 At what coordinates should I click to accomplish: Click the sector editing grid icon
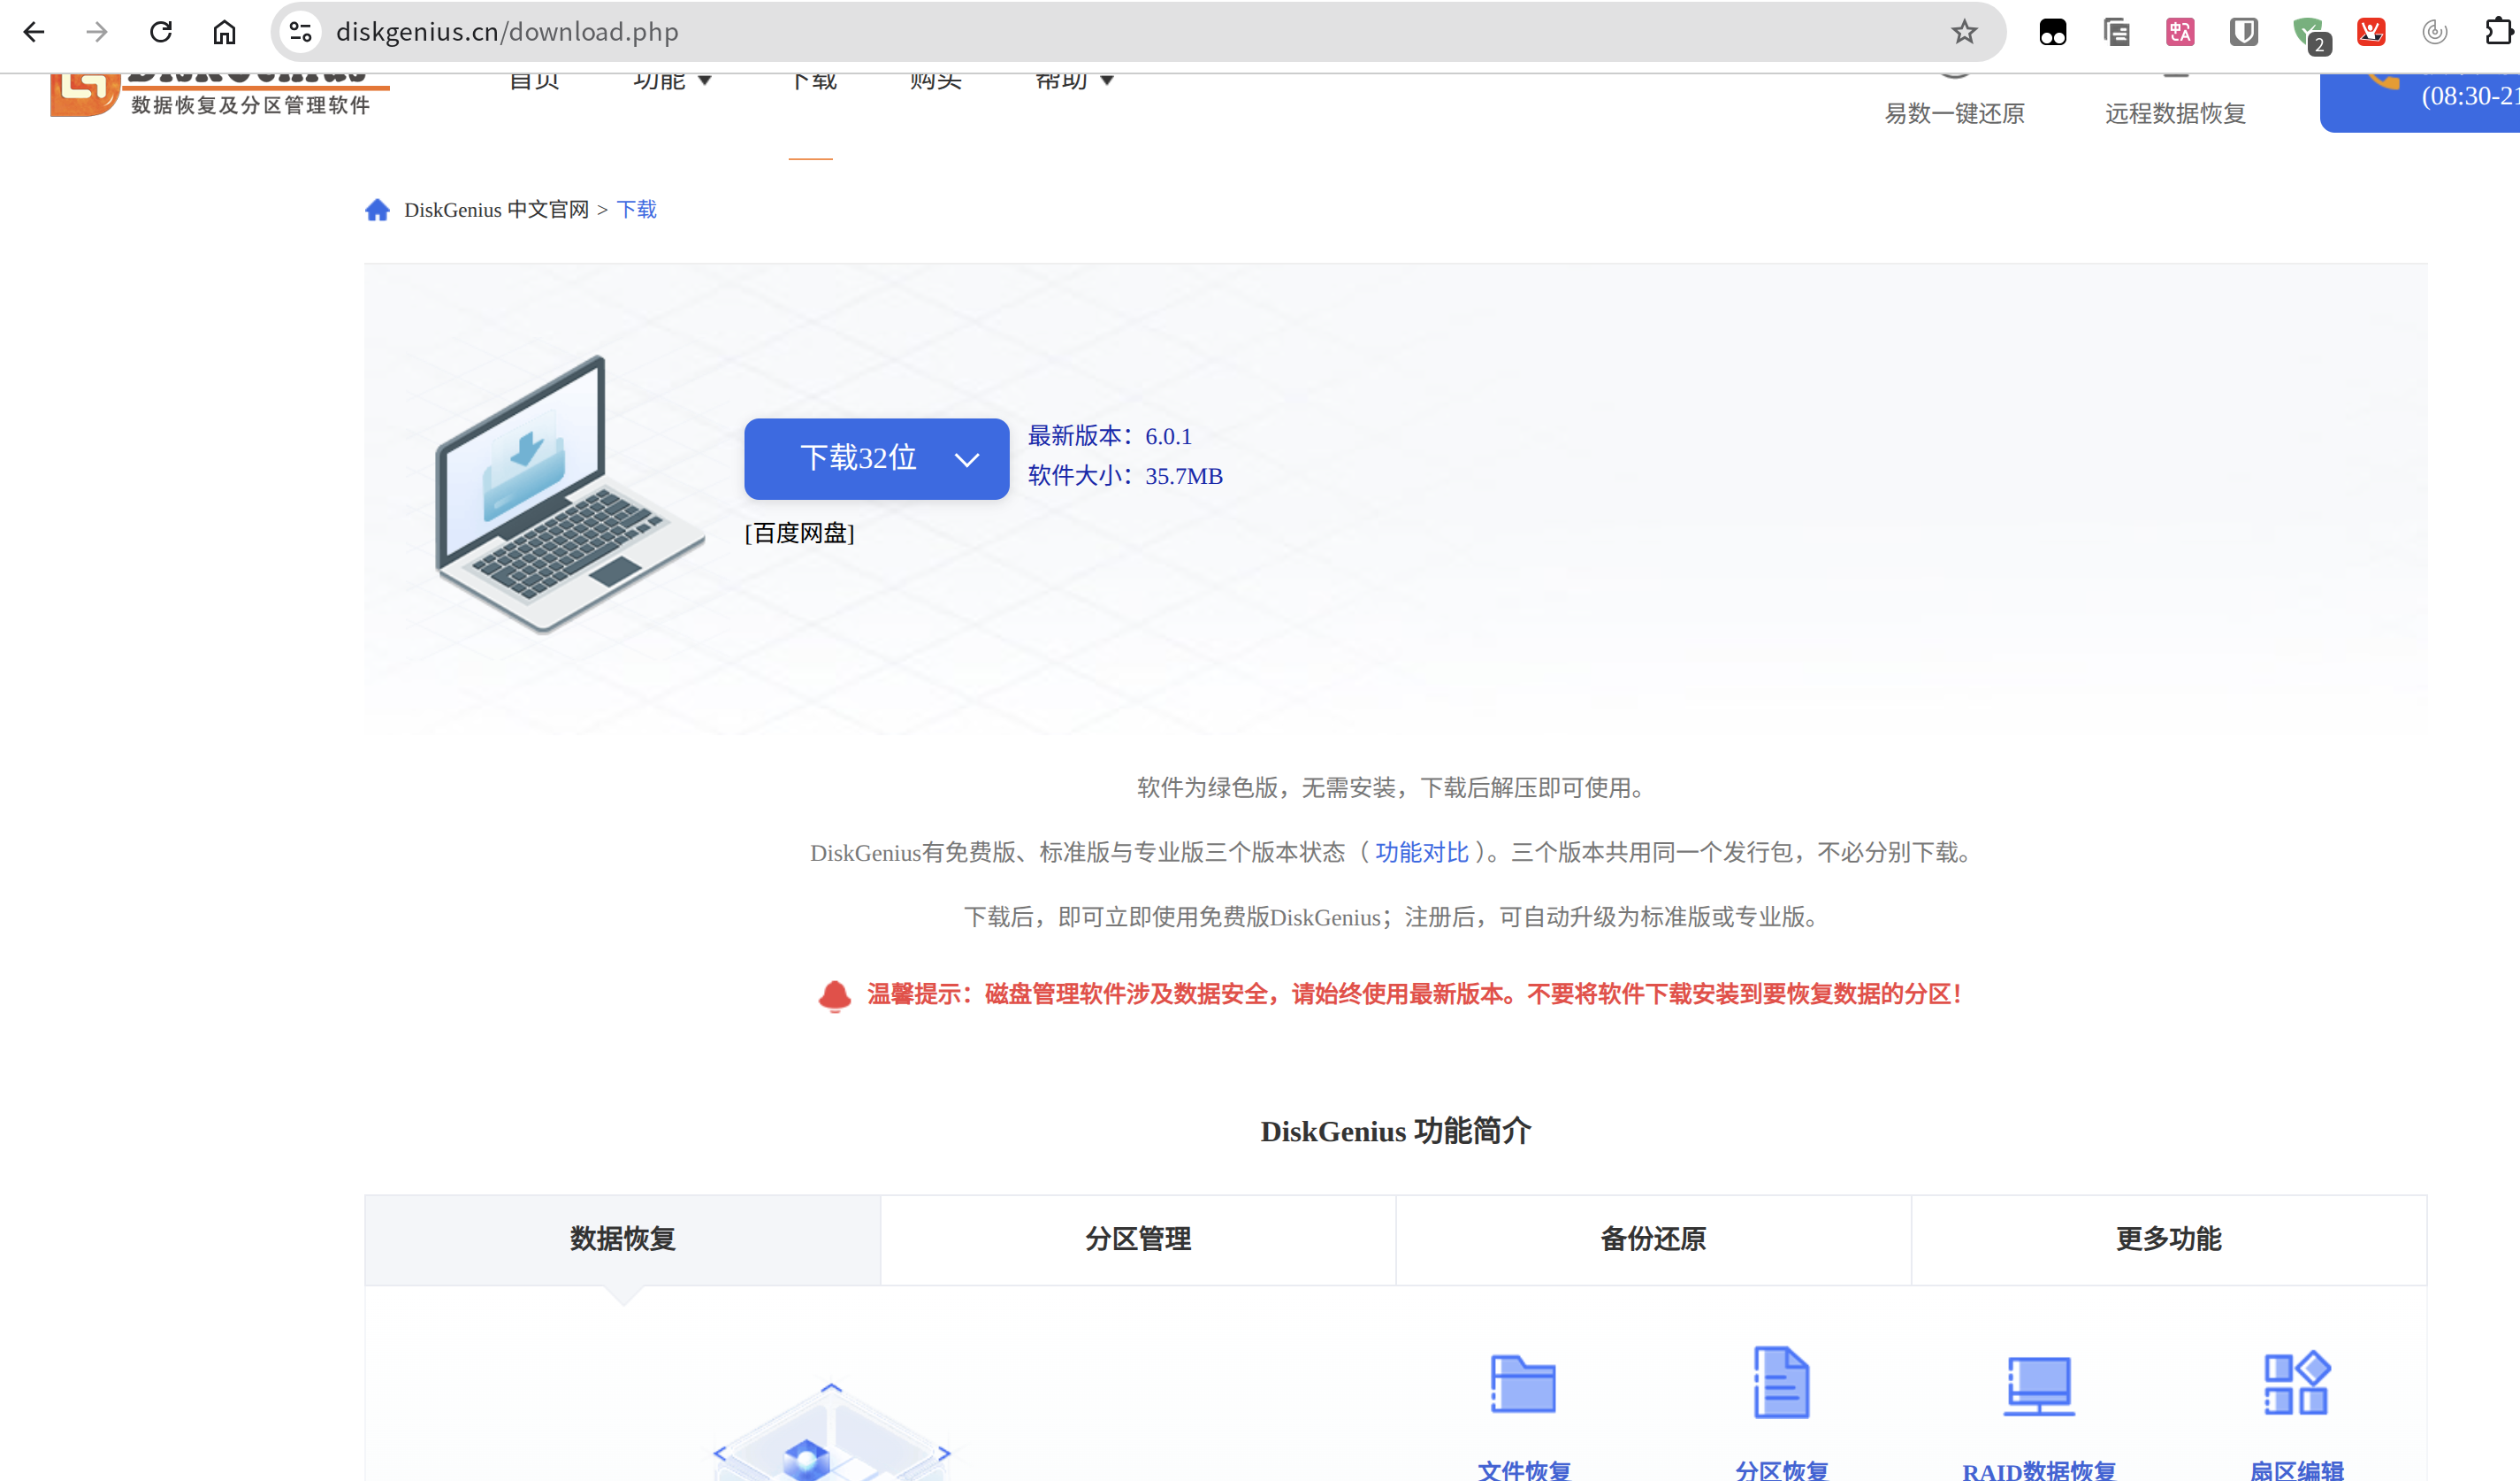[2297, 1383]
